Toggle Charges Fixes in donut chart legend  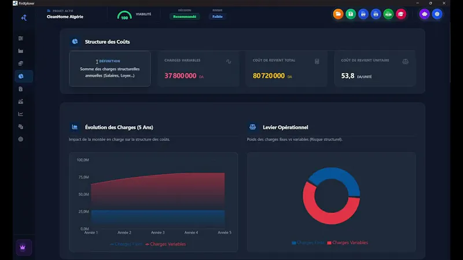coord(308,243)
